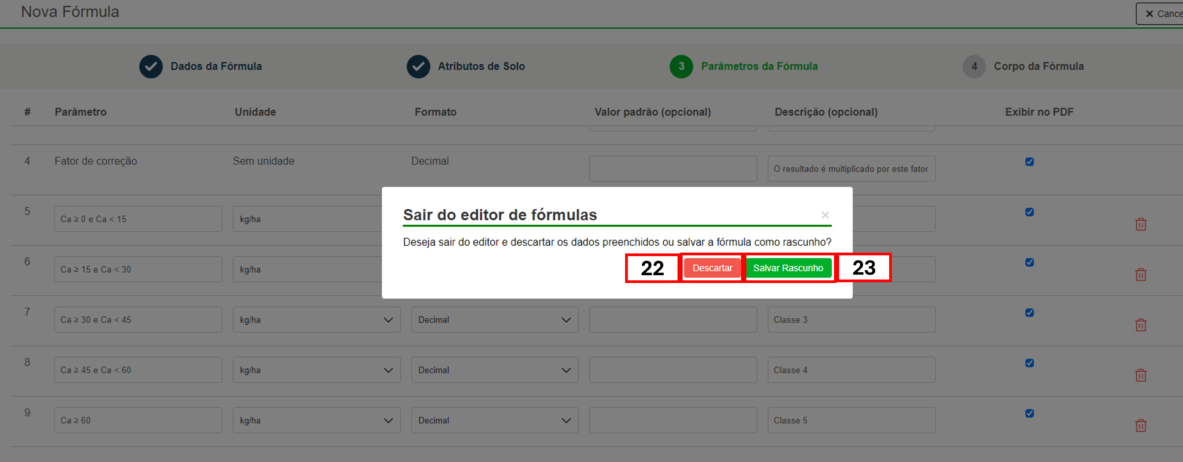
Task: Click default value field for row 4
Action: pos(673,169)
